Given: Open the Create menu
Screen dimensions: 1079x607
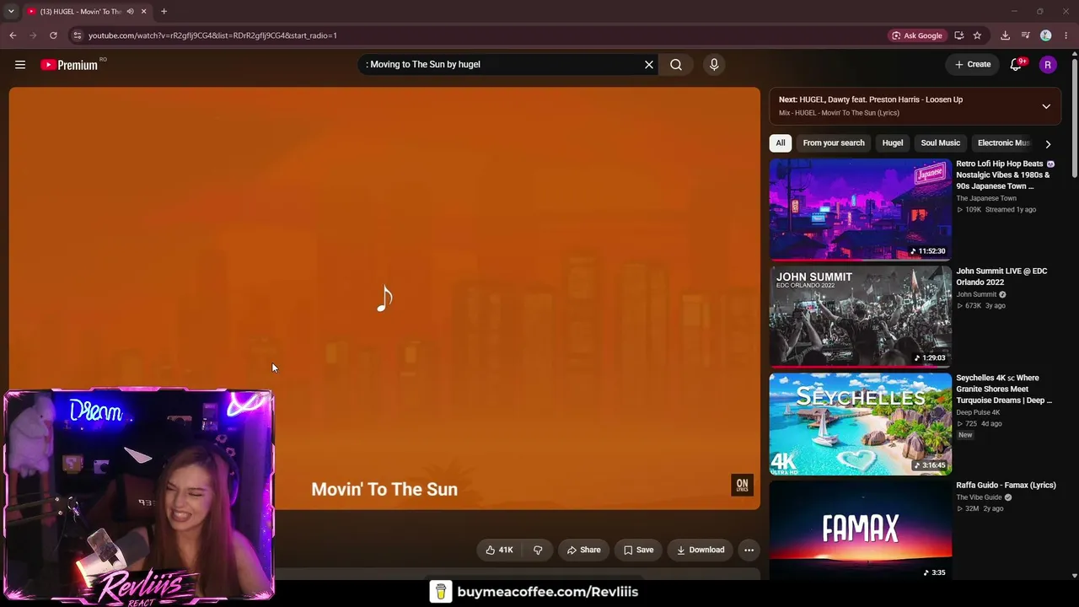Looking at the screenshot, I should coord(973,65).
